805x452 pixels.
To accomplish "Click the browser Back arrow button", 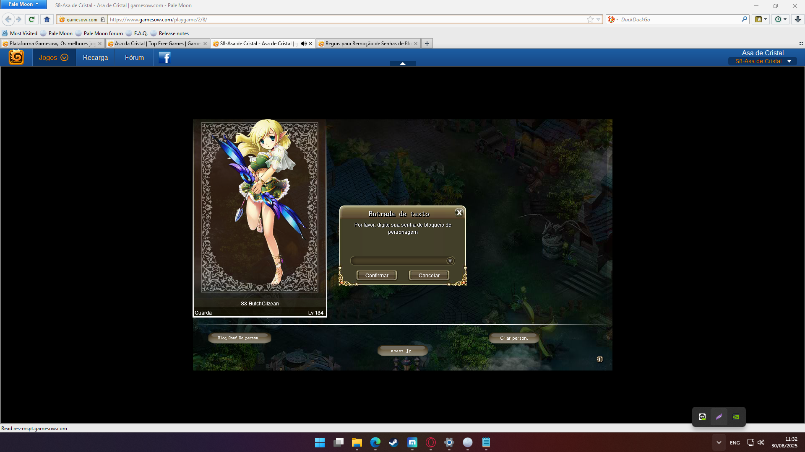I will point(8,19).
